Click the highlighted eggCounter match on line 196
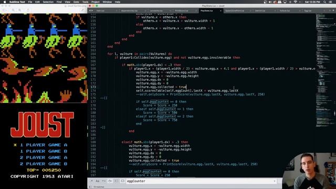The width and height of the screenshot is (336, 189). pos(152,172)
